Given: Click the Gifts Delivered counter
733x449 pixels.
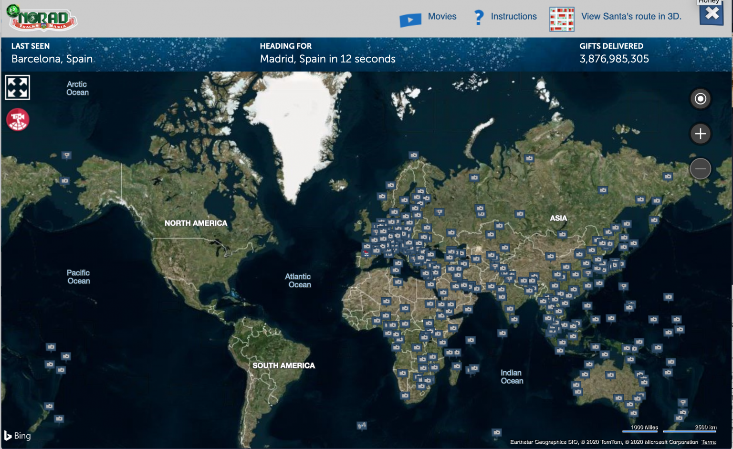Looking at the screenshot, I should 614,59.
